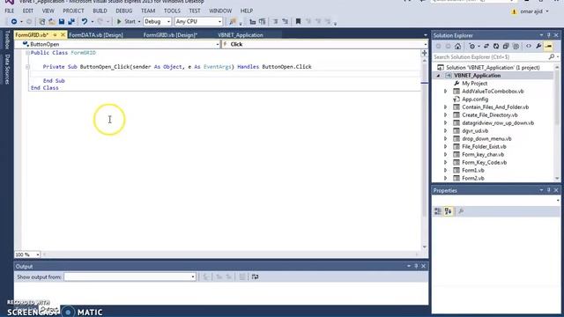Viewport: 564px width, 317px height.
Task: Click the Save All toolbar icon
Action: click(71, 21)
